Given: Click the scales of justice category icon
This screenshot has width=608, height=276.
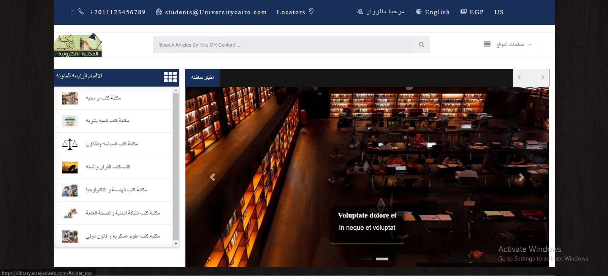Looking at the screenshot, I should [70, 144].
